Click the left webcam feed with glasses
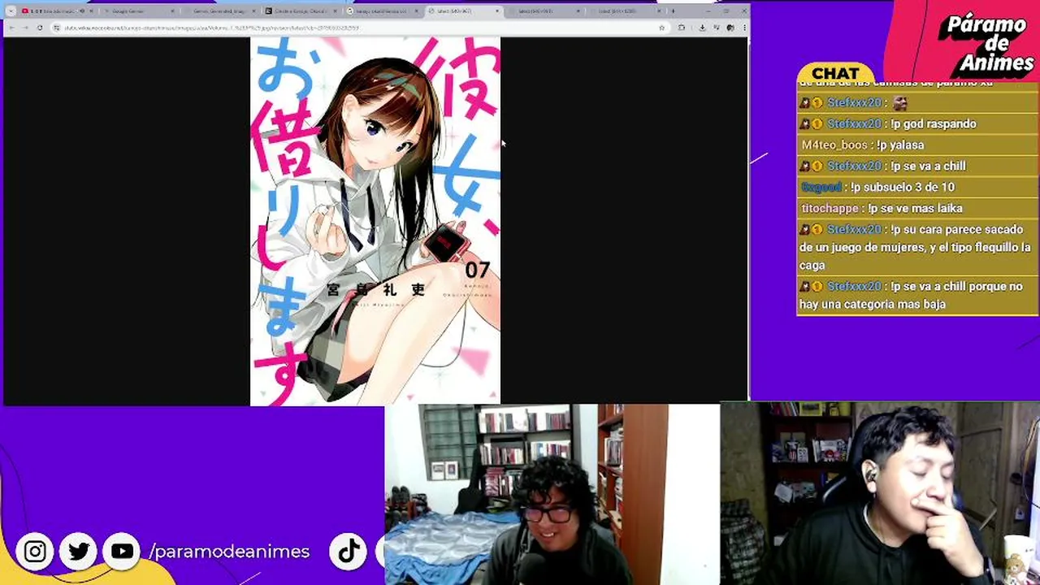The width and height of the screenshot is (1040, 585). coord(552,494)
